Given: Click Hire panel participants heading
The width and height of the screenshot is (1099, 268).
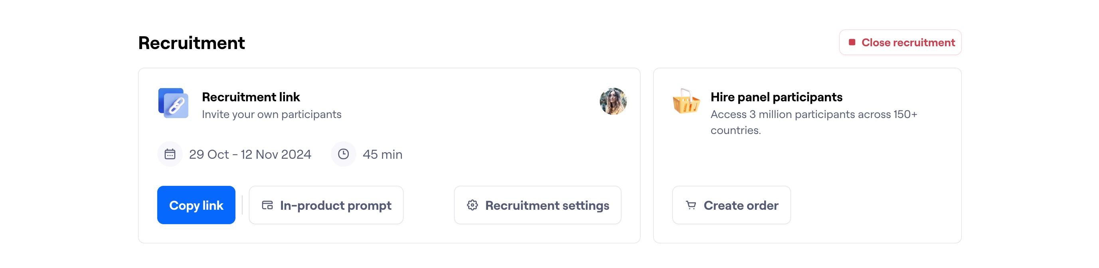Looking at the screenshot, I should point(776,97).
